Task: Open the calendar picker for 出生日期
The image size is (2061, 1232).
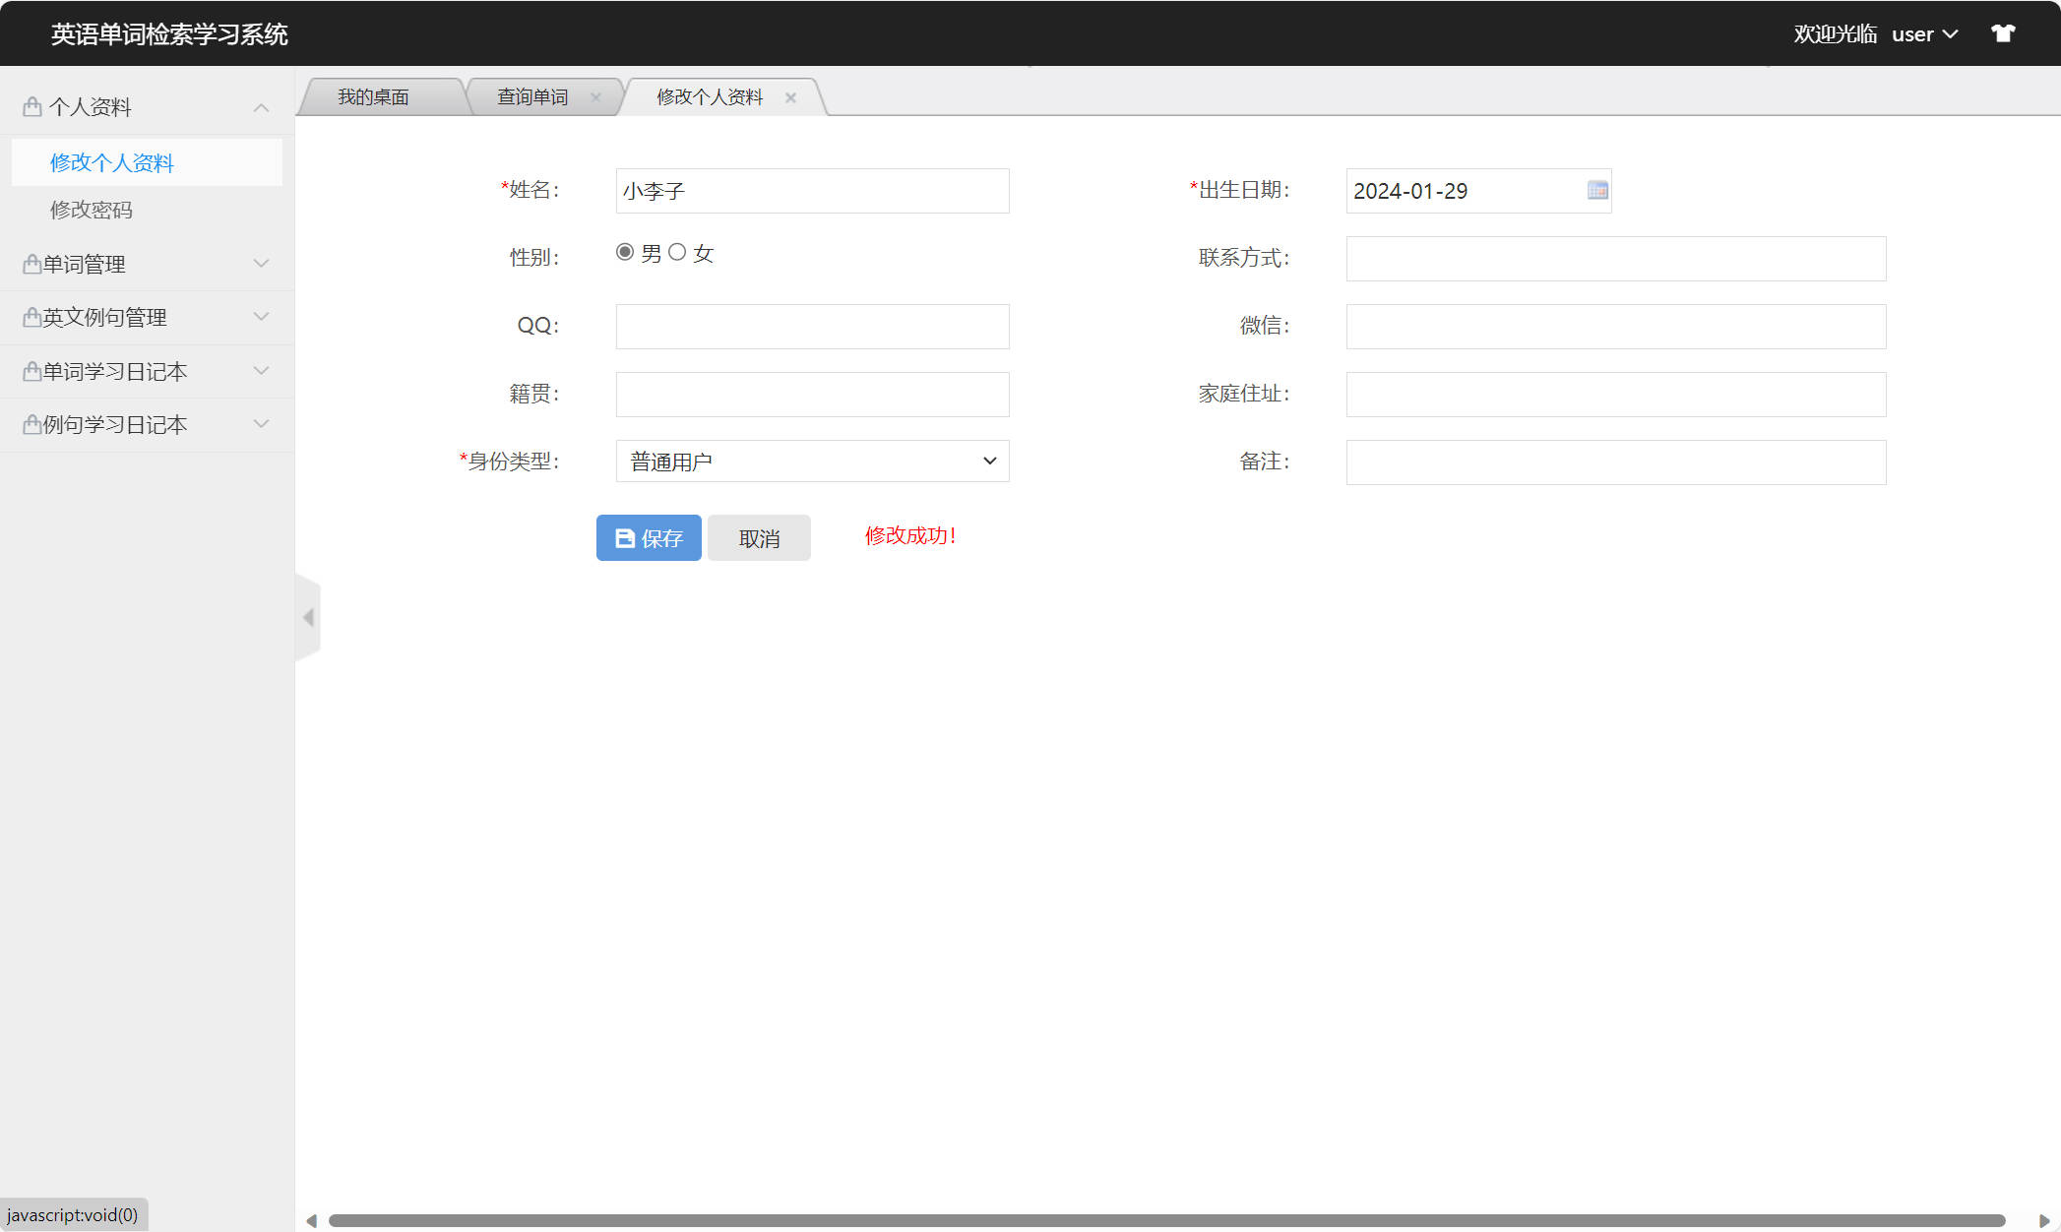Action: [x=1596, y=190]
